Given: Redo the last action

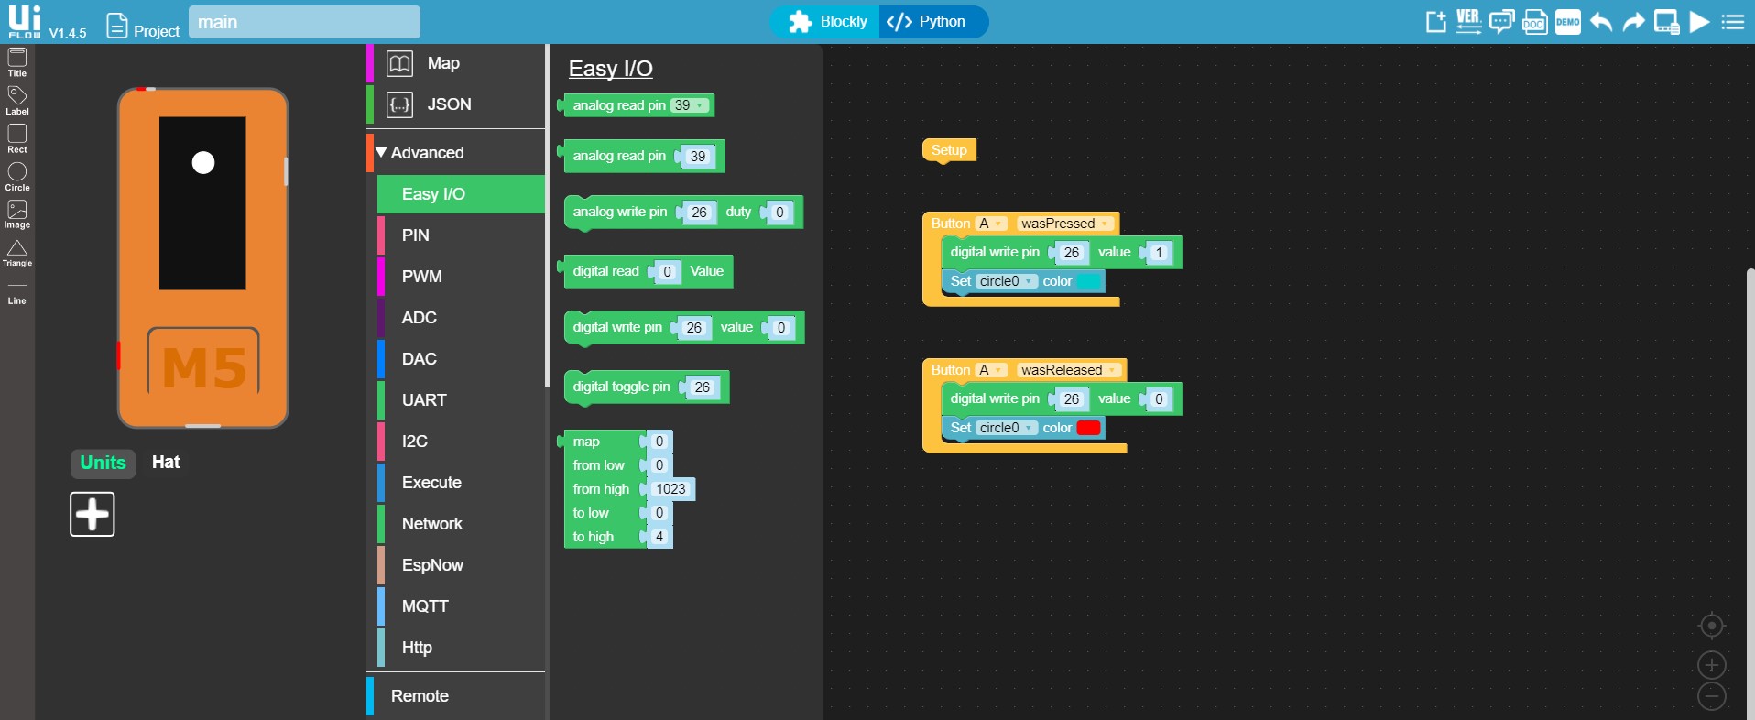Looking at the screenshot, I should (x=1634, y=22).
